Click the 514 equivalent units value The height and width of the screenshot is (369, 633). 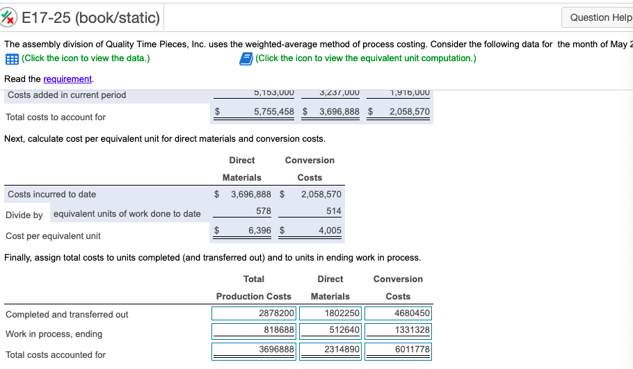point(334,211)
